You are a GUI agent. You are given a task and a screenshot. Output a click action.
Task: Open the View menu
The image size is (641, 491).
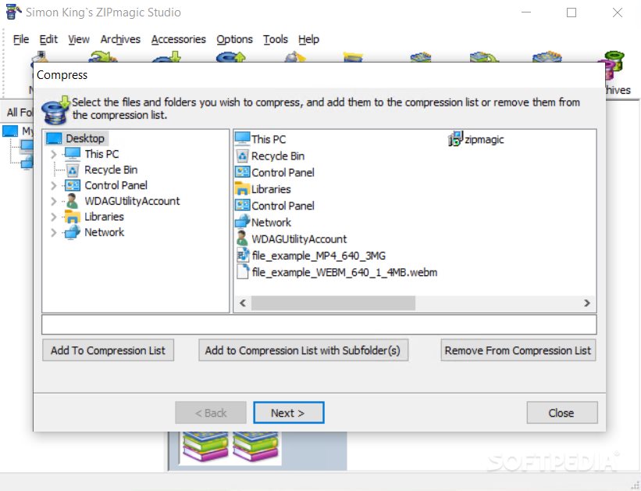pos(79,39)
